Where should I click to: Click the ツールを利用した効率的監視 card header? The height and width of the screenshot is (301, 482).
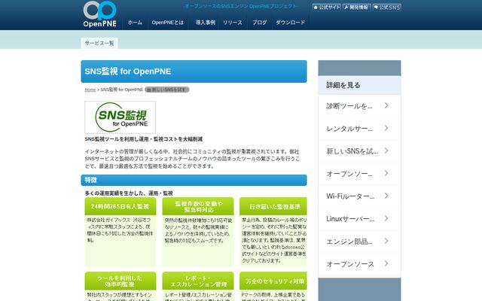click(120, 281)
